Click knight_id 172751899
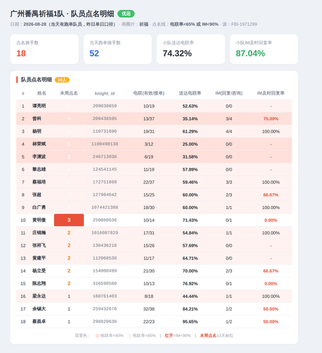The width and height of the screenshot is (322, 353). [105, 182]
